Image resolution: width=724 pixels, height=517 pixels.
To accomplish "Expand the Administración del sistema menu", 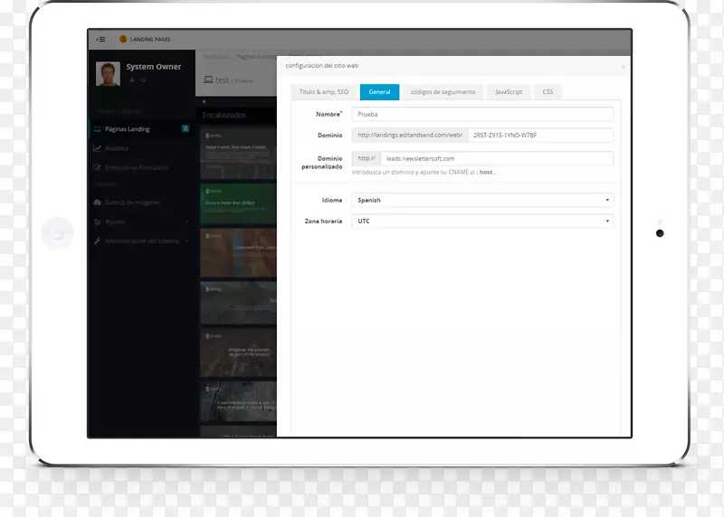I will point(141,241).
